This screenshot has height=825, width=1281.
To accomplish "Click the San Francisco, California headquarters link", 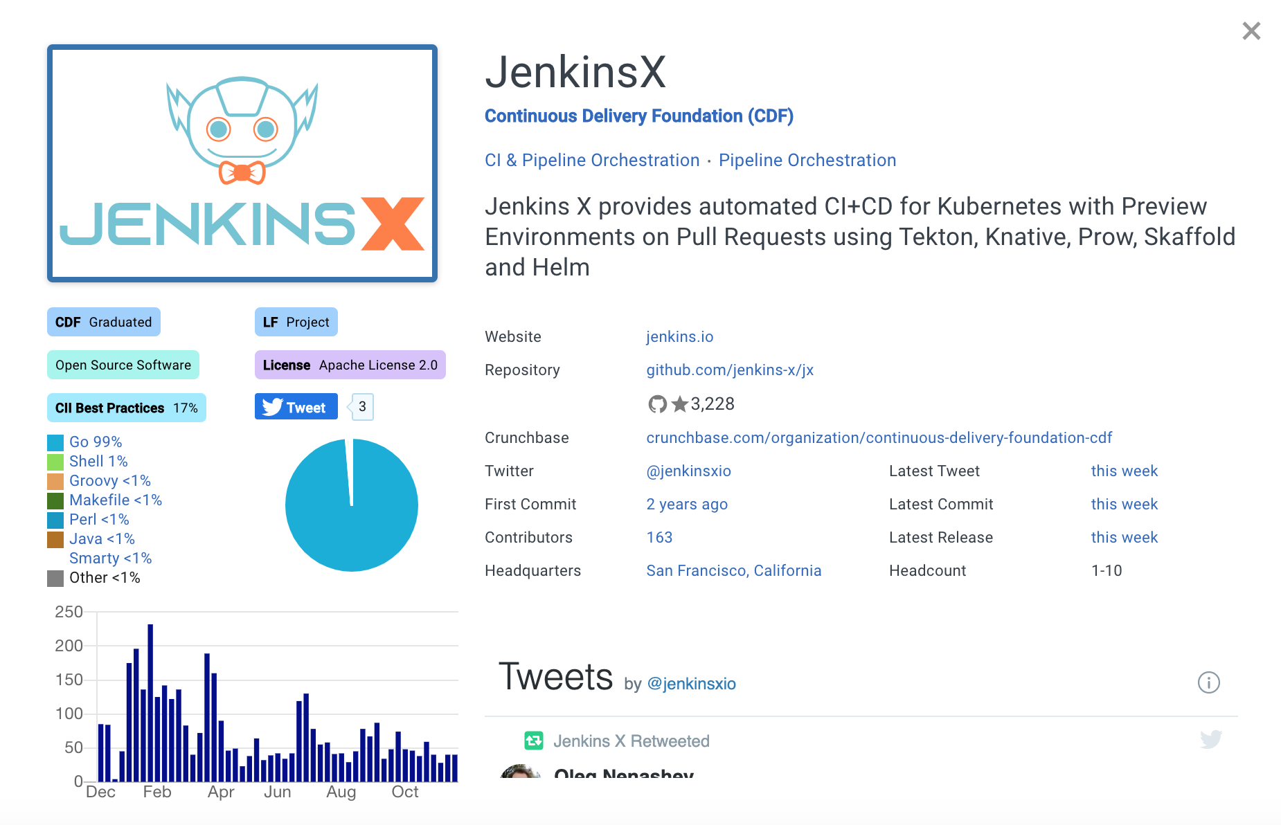I will coord(733,571).
